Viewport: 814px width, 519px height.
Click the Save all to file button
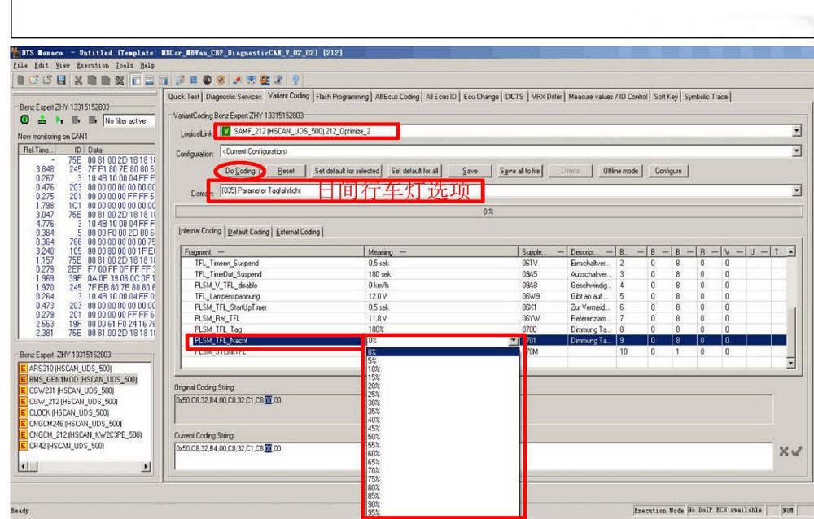coord(519,171)
